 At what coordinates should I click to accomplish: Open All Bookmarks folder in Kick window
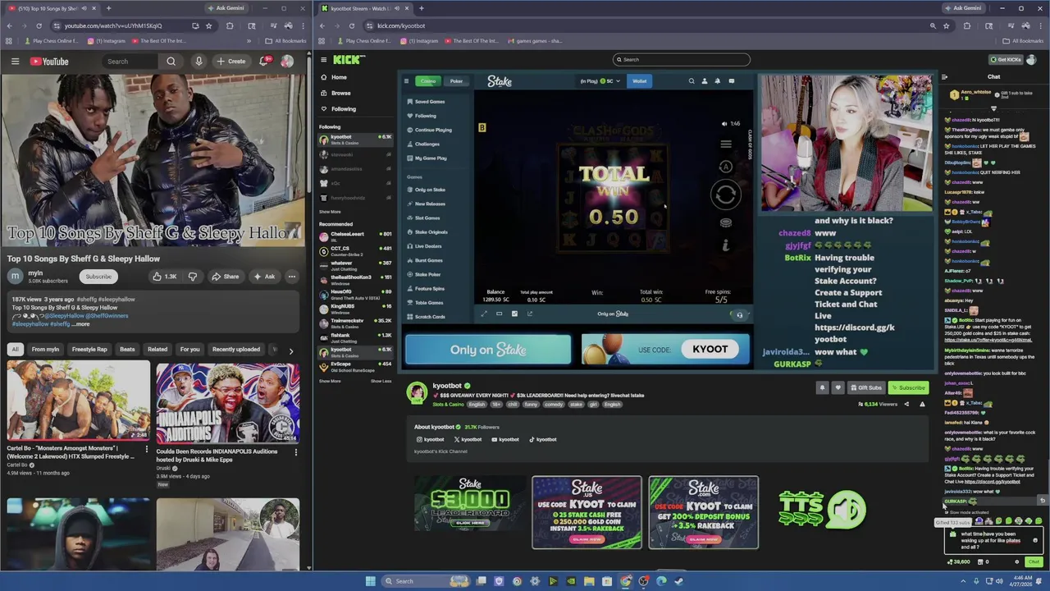tap(1023, 41)
